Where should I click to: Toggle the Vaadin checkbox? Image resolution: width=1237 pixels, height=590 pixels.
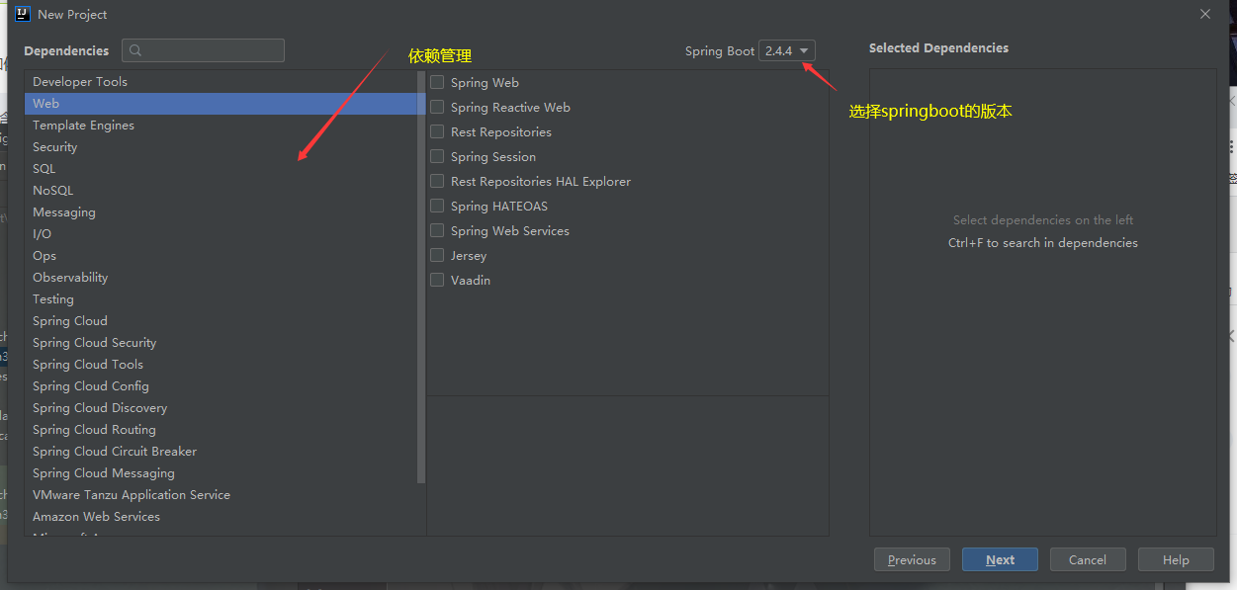[x=437, y=280]
